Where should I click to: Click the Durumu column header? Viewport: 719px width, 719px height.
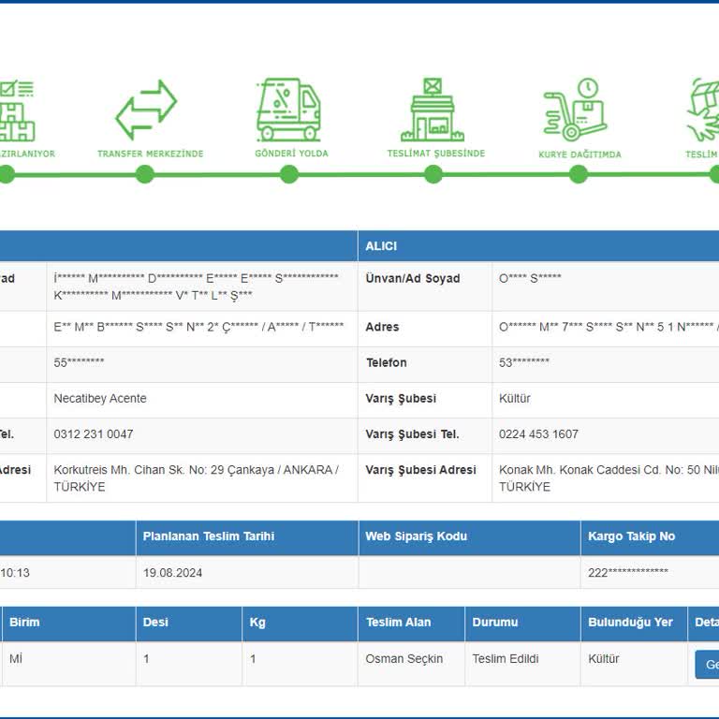tap(522, 623)
